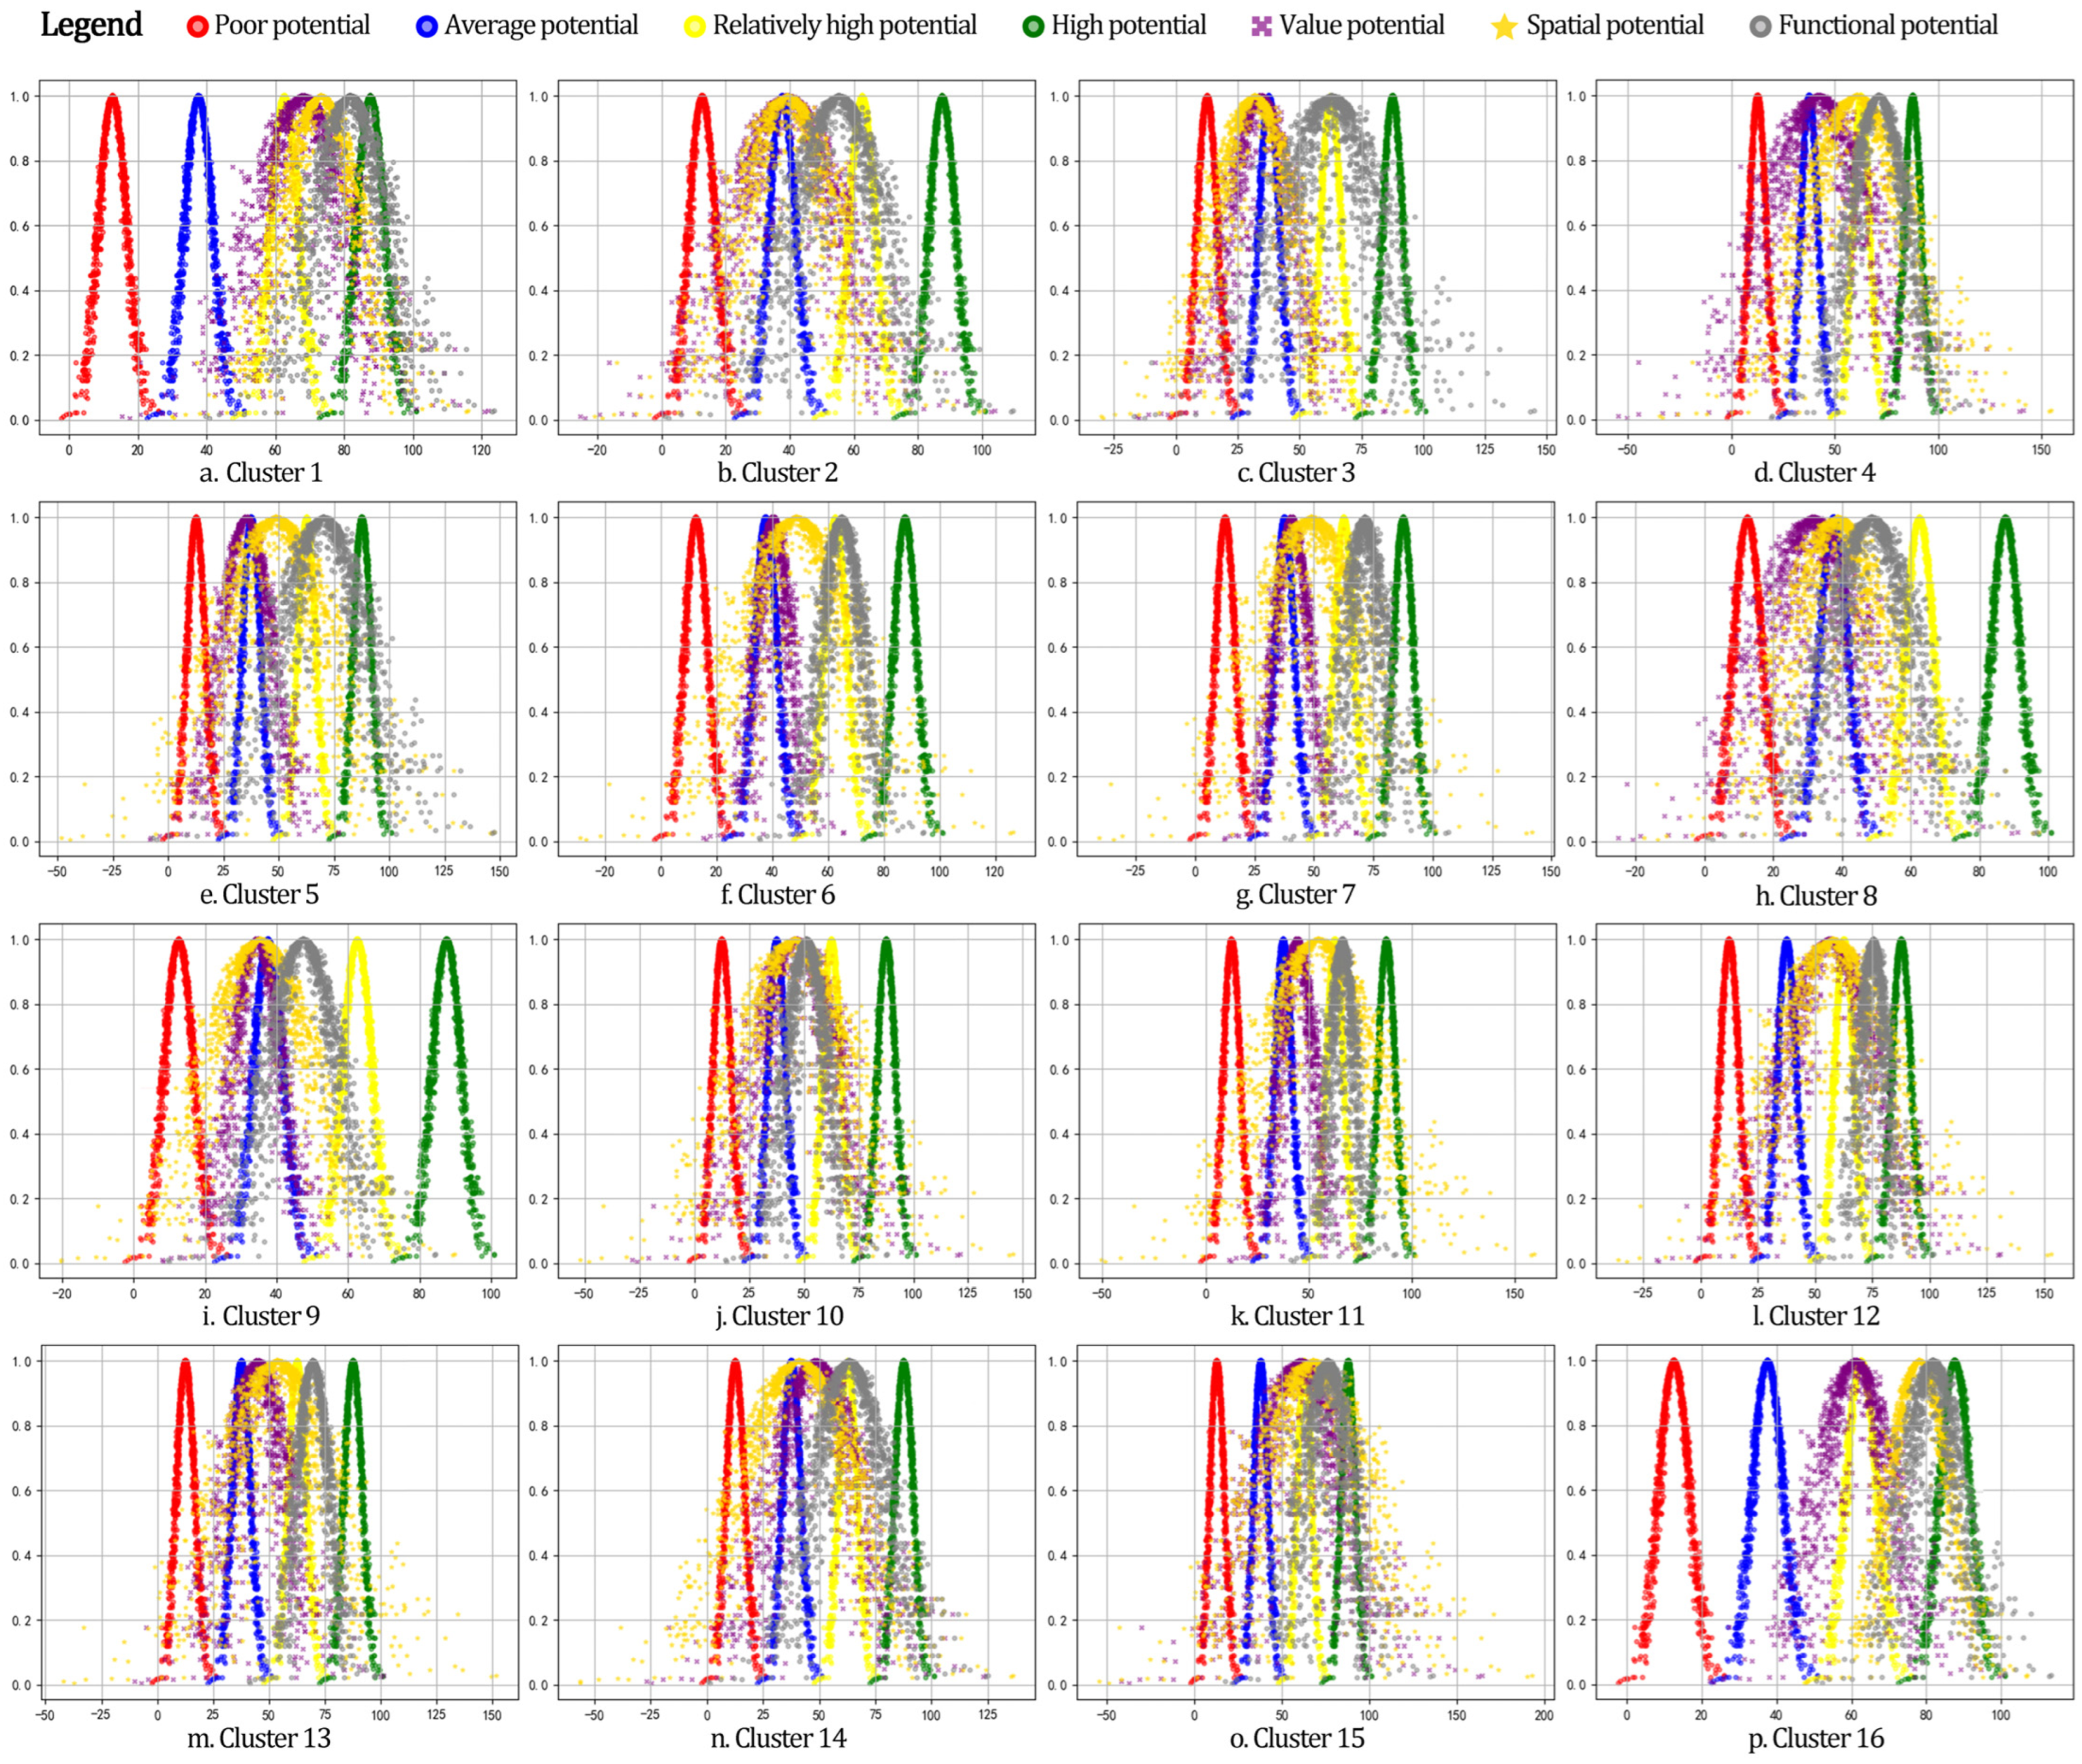The image size is (2082, 1764).
Task: Click the green High potential legend marker
Action: pos(1034,27)
